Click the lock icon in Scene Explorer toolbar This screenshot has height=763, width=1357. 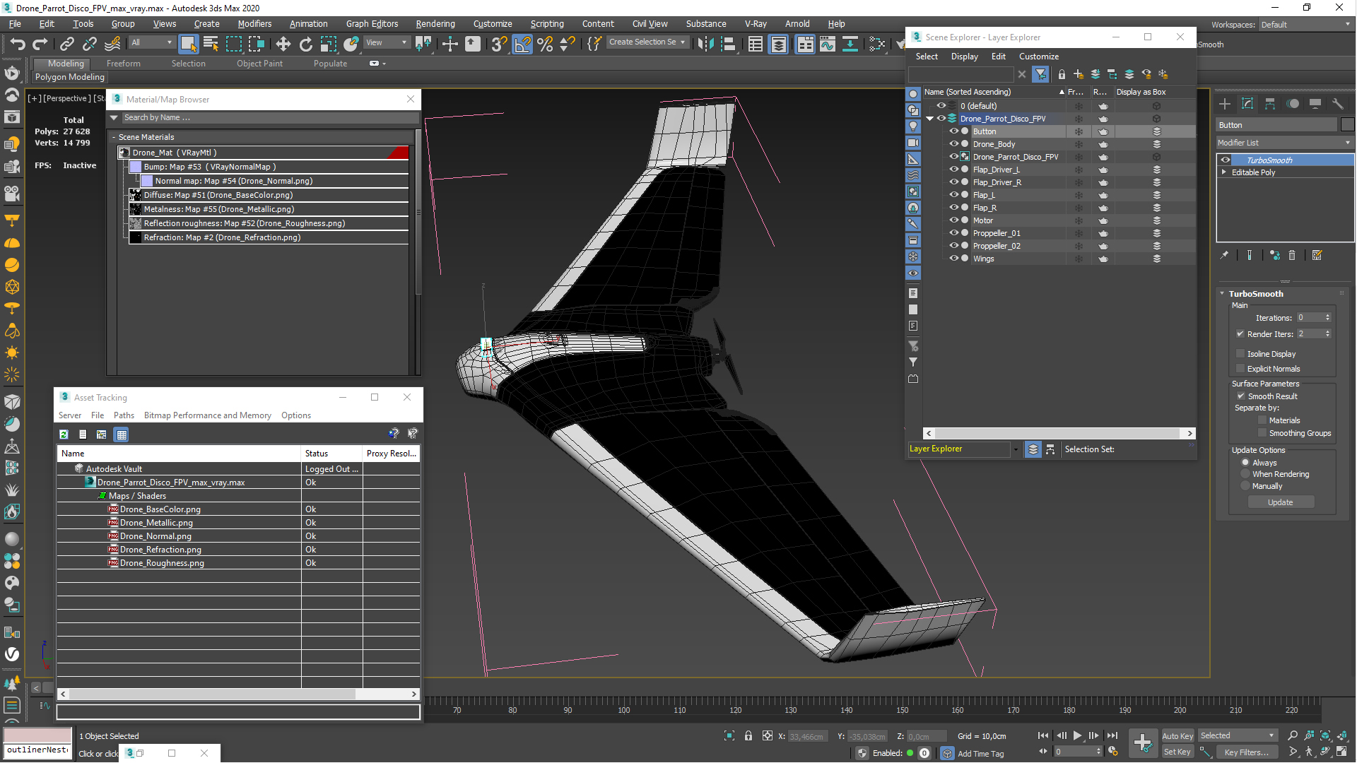point(1062,74)
